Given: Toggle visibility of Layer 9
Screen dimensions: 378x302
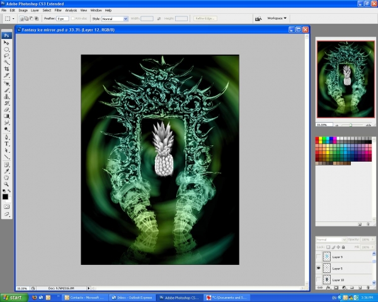Looking at the screenshot, I should click(318, 257).
